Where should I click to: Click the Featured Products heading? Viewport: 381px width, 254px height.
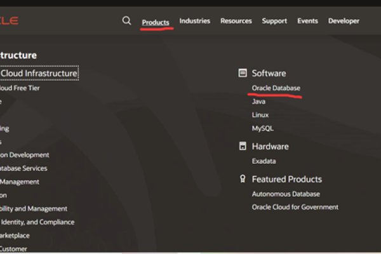287,179
